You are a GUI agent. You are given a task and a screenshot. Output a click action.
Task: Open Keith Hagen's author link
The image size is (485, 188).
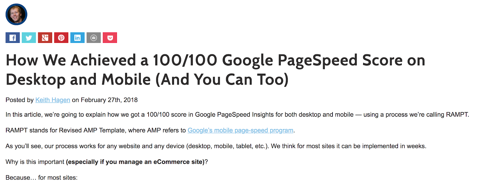[x=53, y=100]
